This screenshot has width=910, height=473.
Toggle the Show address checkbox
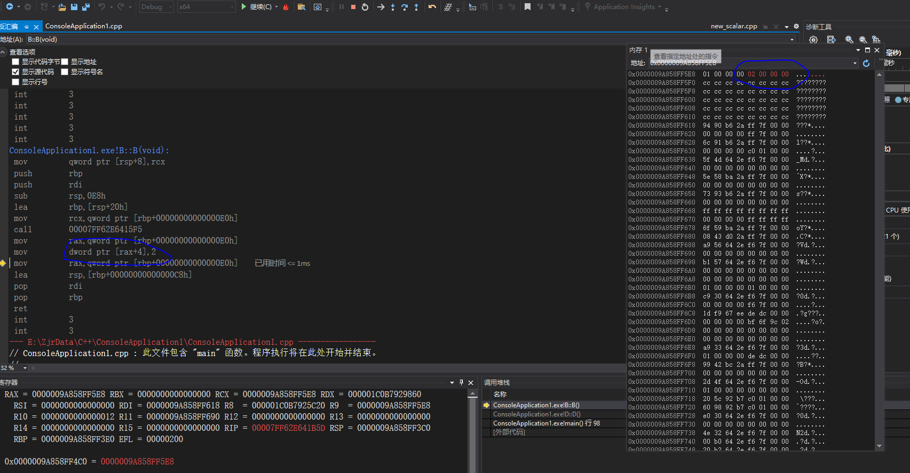point(65,62)
